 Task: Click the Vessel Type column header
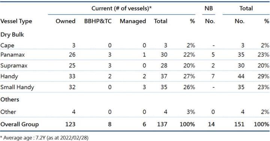16,21
